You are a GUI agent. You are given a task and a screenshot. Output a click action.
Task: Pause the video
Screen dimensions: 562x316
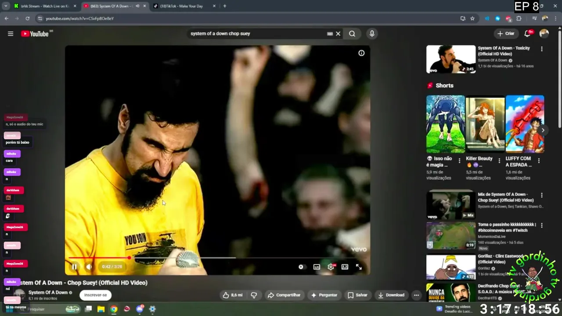pyautogui.click(x=74, y=266)
